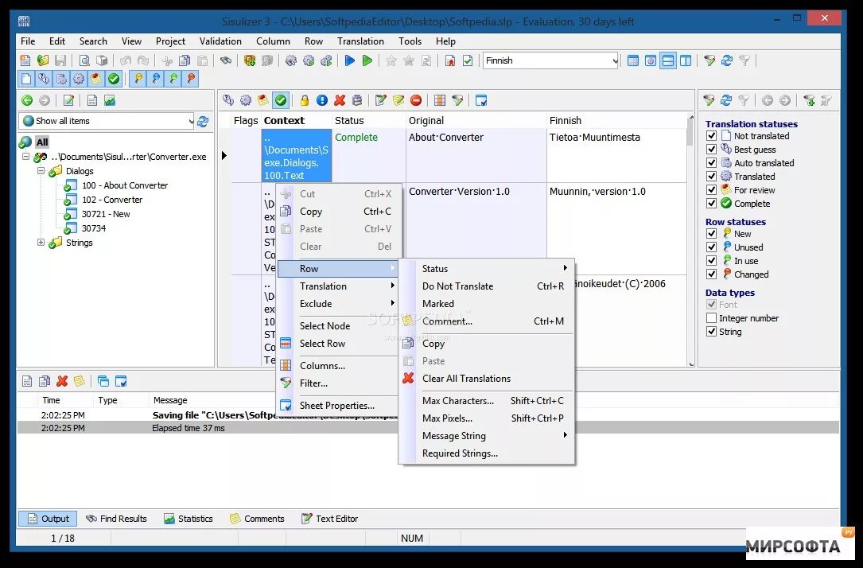Click the translation sheet vertical scrollbar

[690, 240]
